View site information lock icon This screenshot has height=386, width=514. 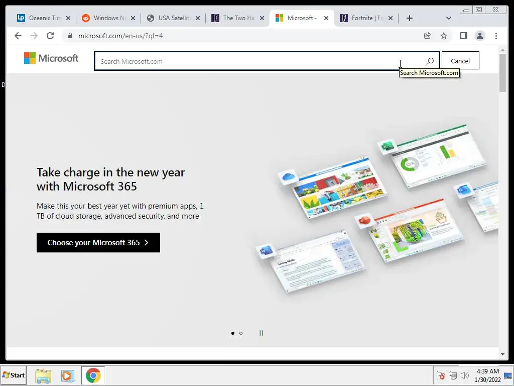coord(70,36)
